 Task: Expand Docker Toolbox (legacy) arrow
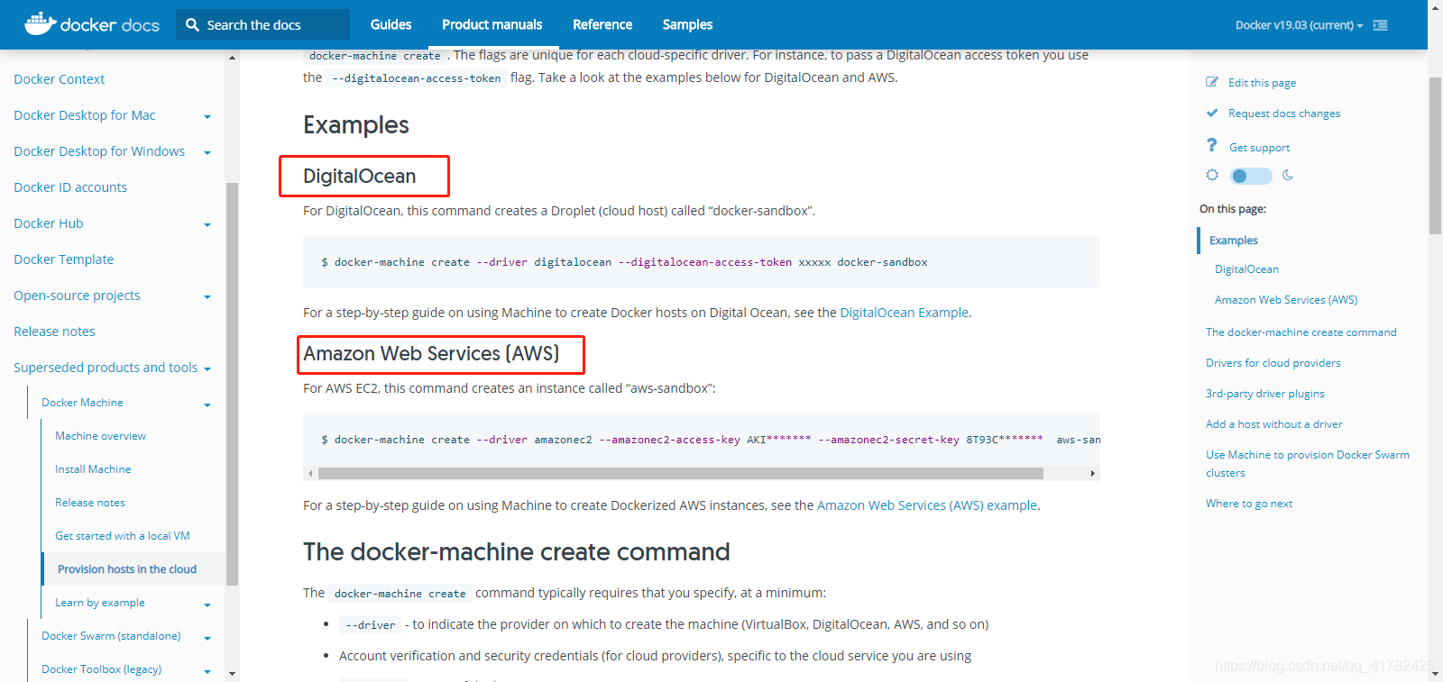pyautogui.click(x=207, y=671)
